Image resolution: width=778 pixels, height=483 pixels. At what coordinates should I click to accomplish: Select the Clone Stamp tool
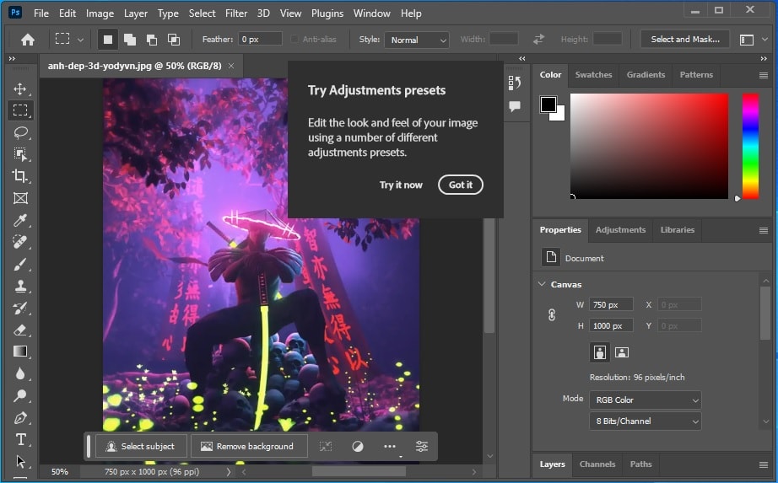20,286
